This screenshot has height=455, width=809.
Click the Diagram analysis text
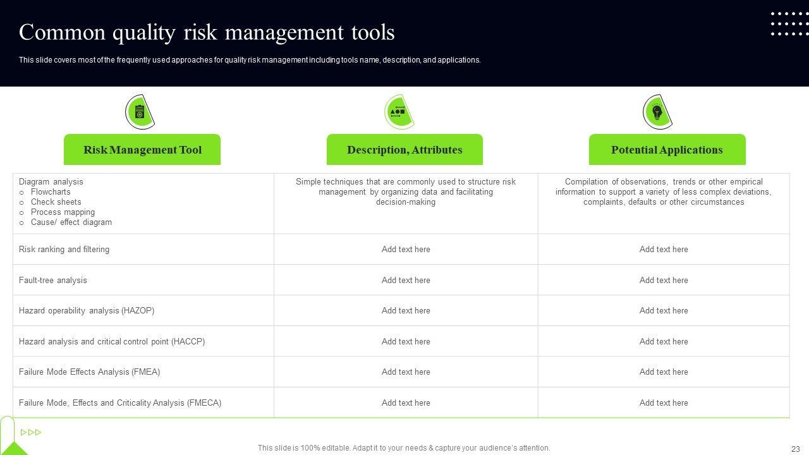pyautogui.click(x=51, y=181)
